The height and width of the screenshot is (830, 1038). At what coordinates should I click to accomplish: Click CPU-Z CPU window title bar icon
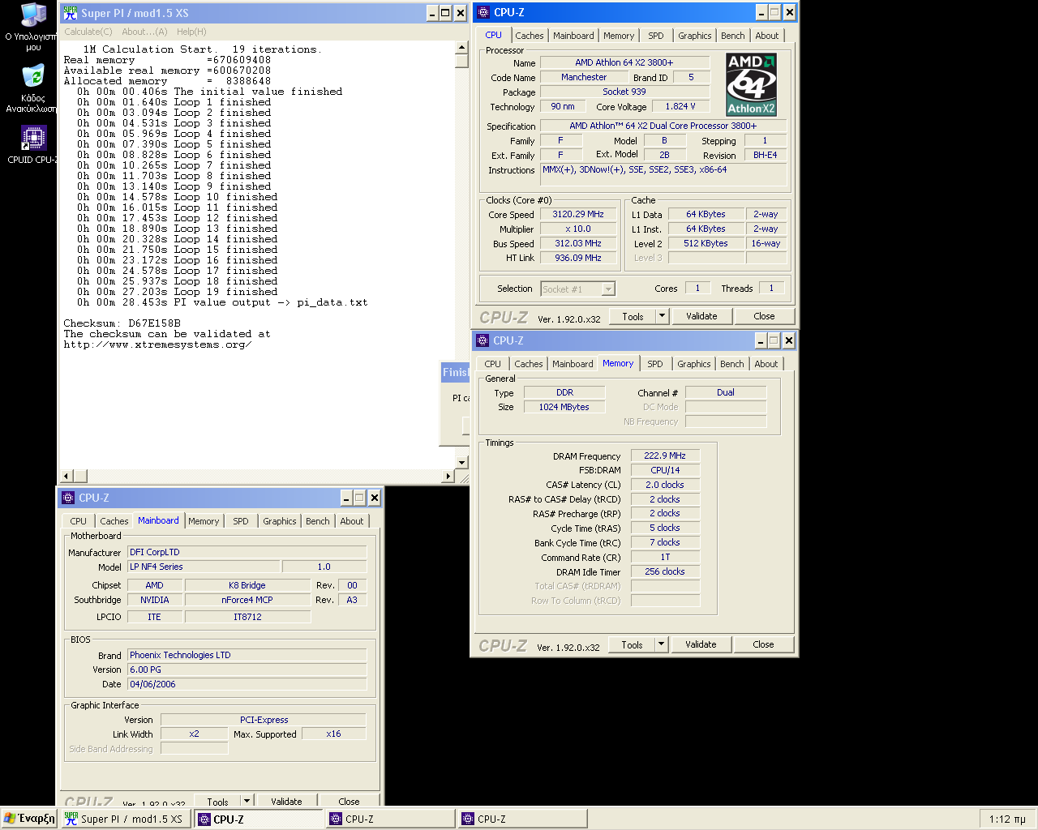tap(483, 12)
